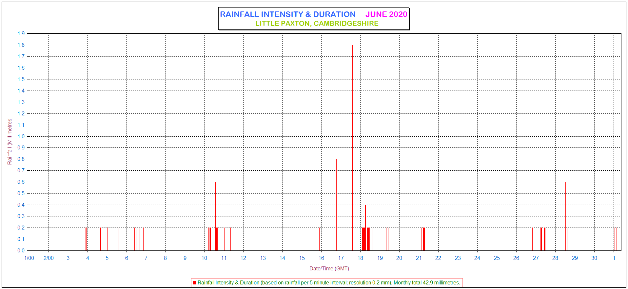Click the red legend square marker
628x289 pixels.
pyautogui.click(x=195, y=283)
